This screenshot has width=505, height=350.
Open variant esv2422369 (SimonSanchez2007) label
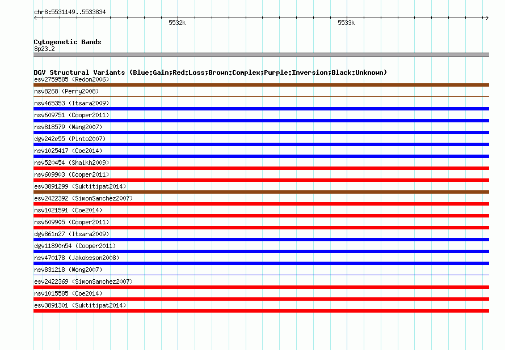click(x=83, y=281)
